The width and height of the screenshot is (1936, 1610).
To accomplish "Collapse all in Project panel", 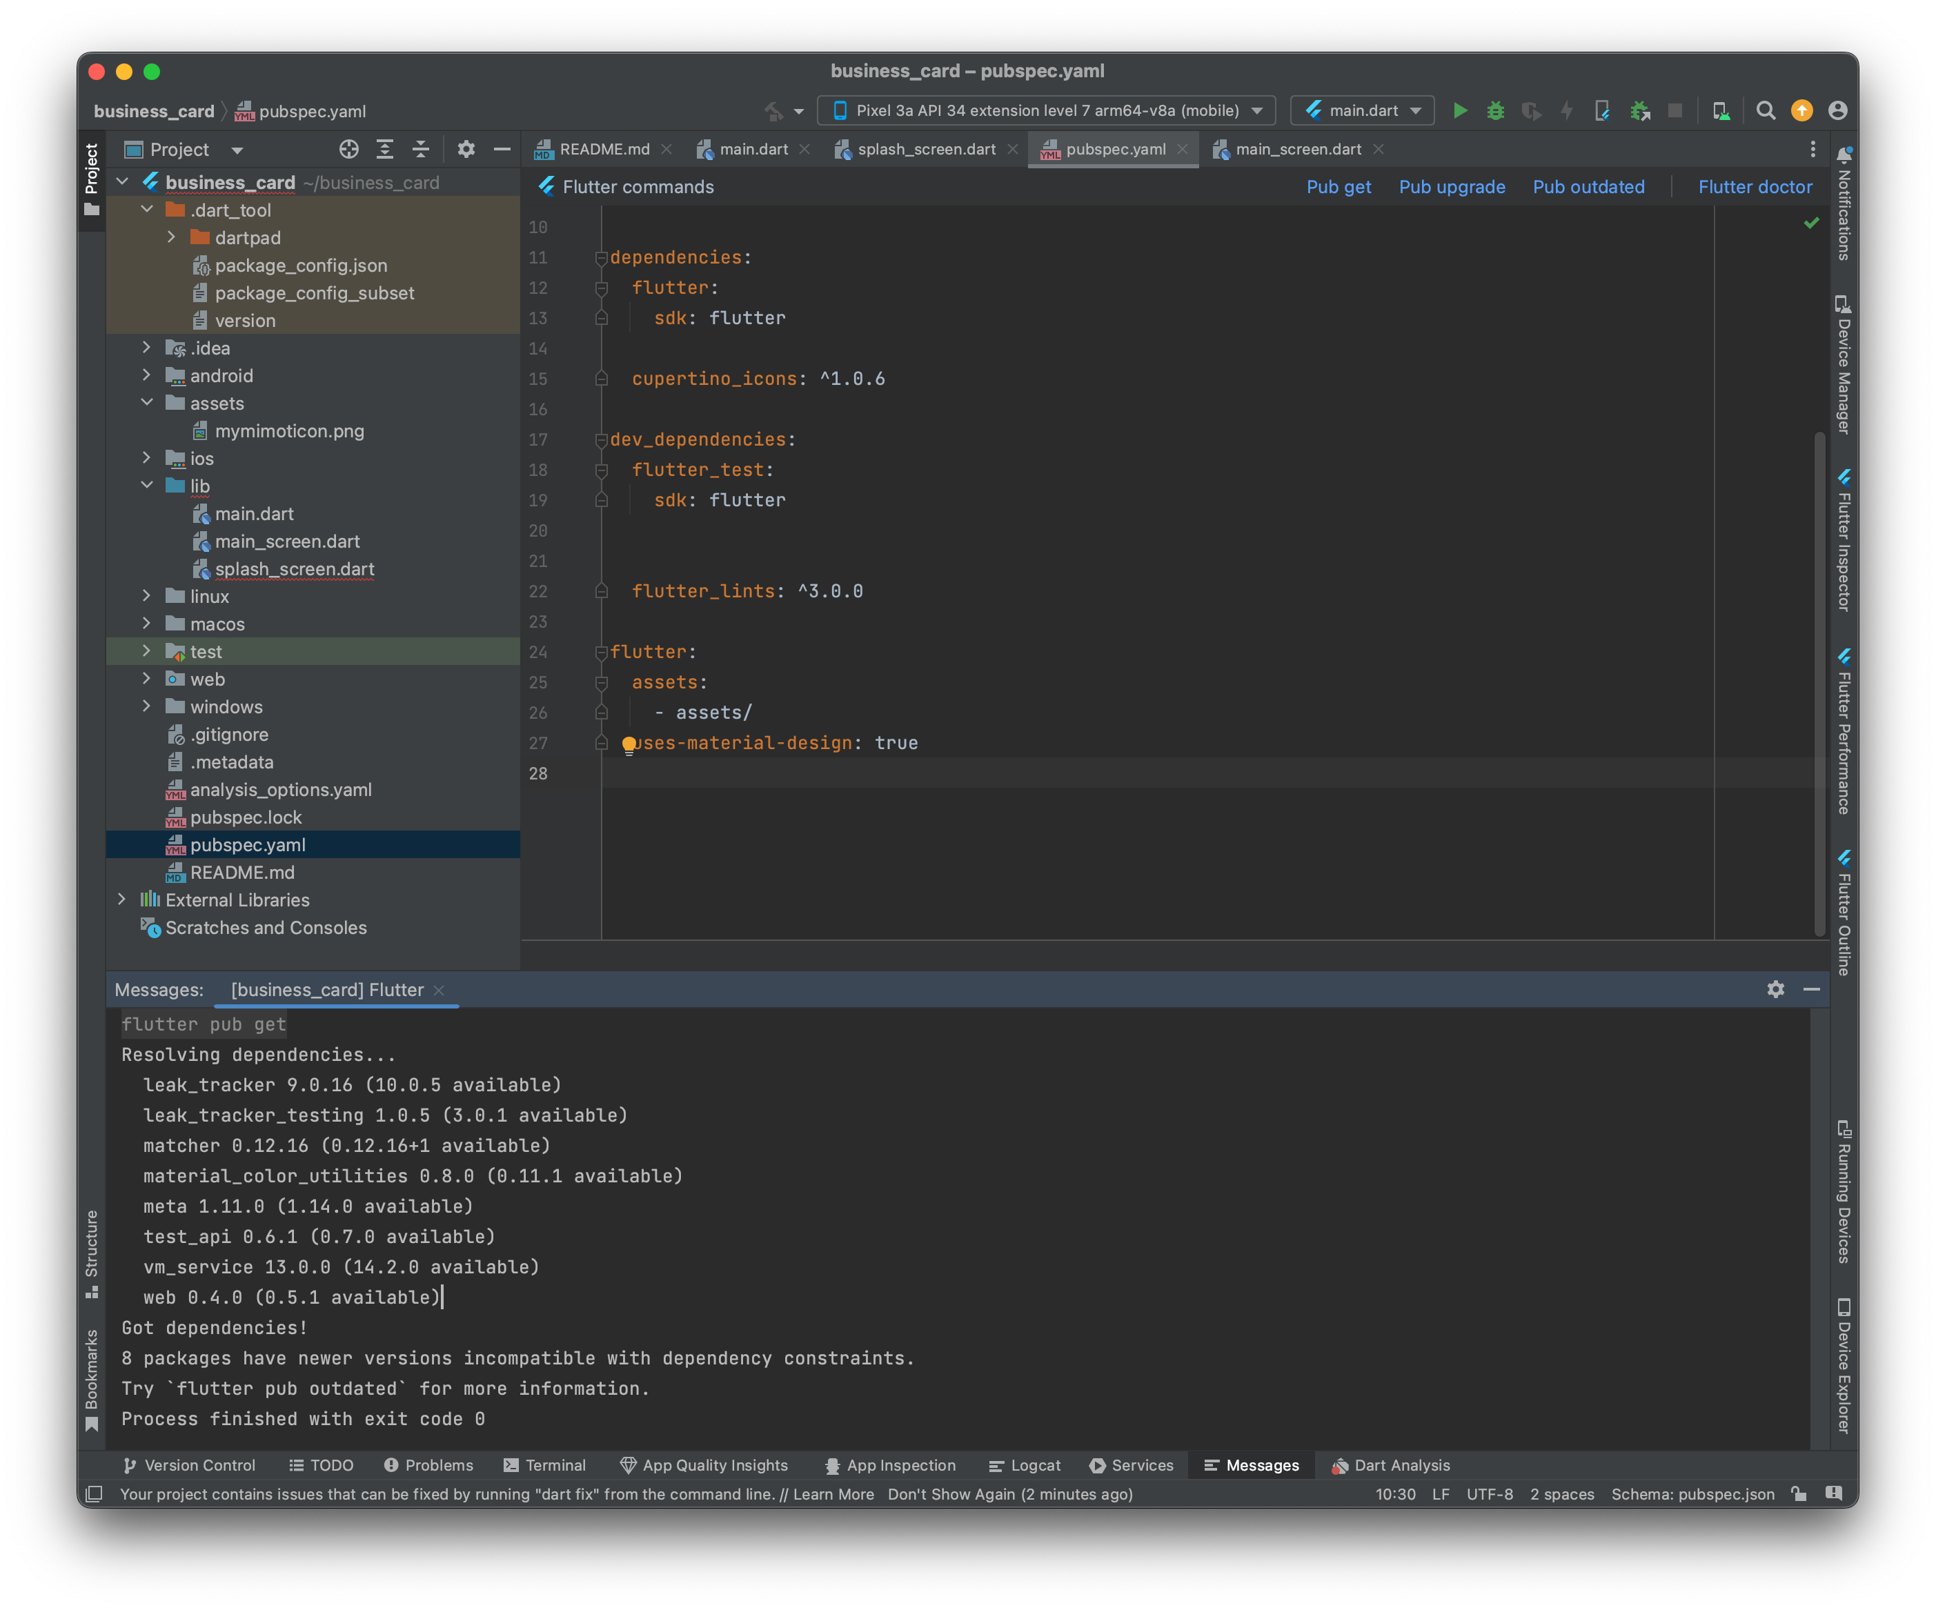I will pyautogui.click(x=420, y=149).
